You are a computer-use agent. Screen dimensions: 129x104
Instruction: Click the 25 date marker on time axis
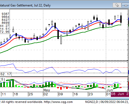click(x=31, y=94)
